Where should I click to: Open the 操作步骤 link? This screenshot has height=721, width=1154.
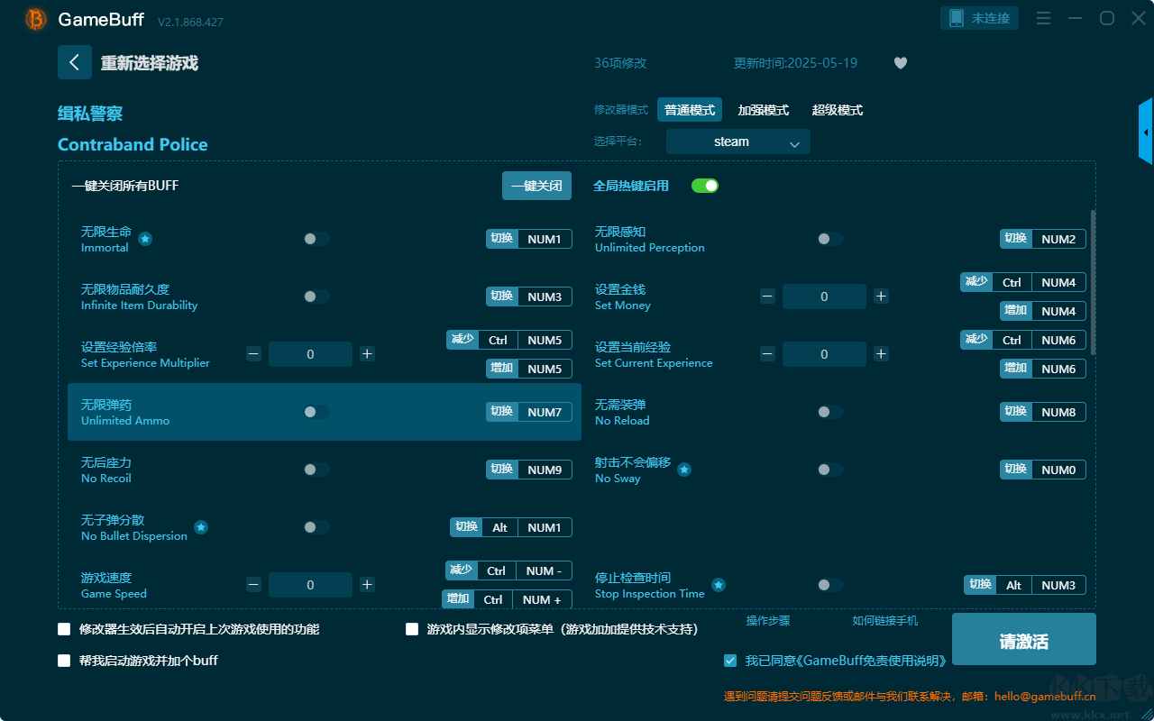point(768,621)
